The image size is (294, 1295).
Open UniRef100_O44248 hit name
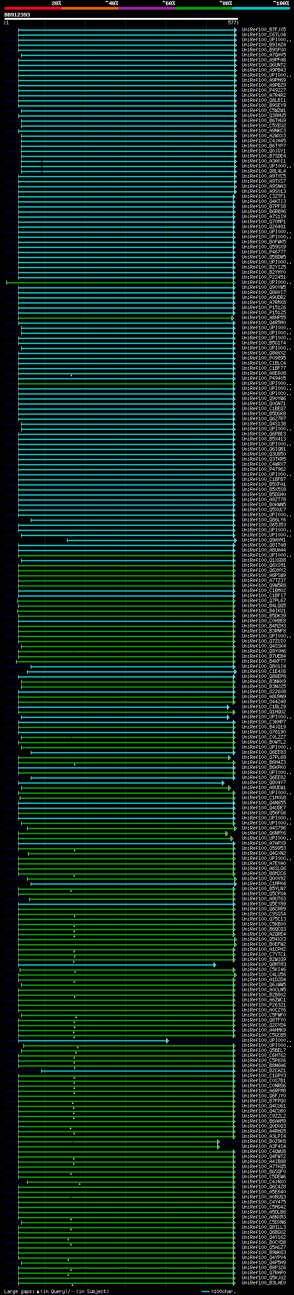(x=264, y=702)
